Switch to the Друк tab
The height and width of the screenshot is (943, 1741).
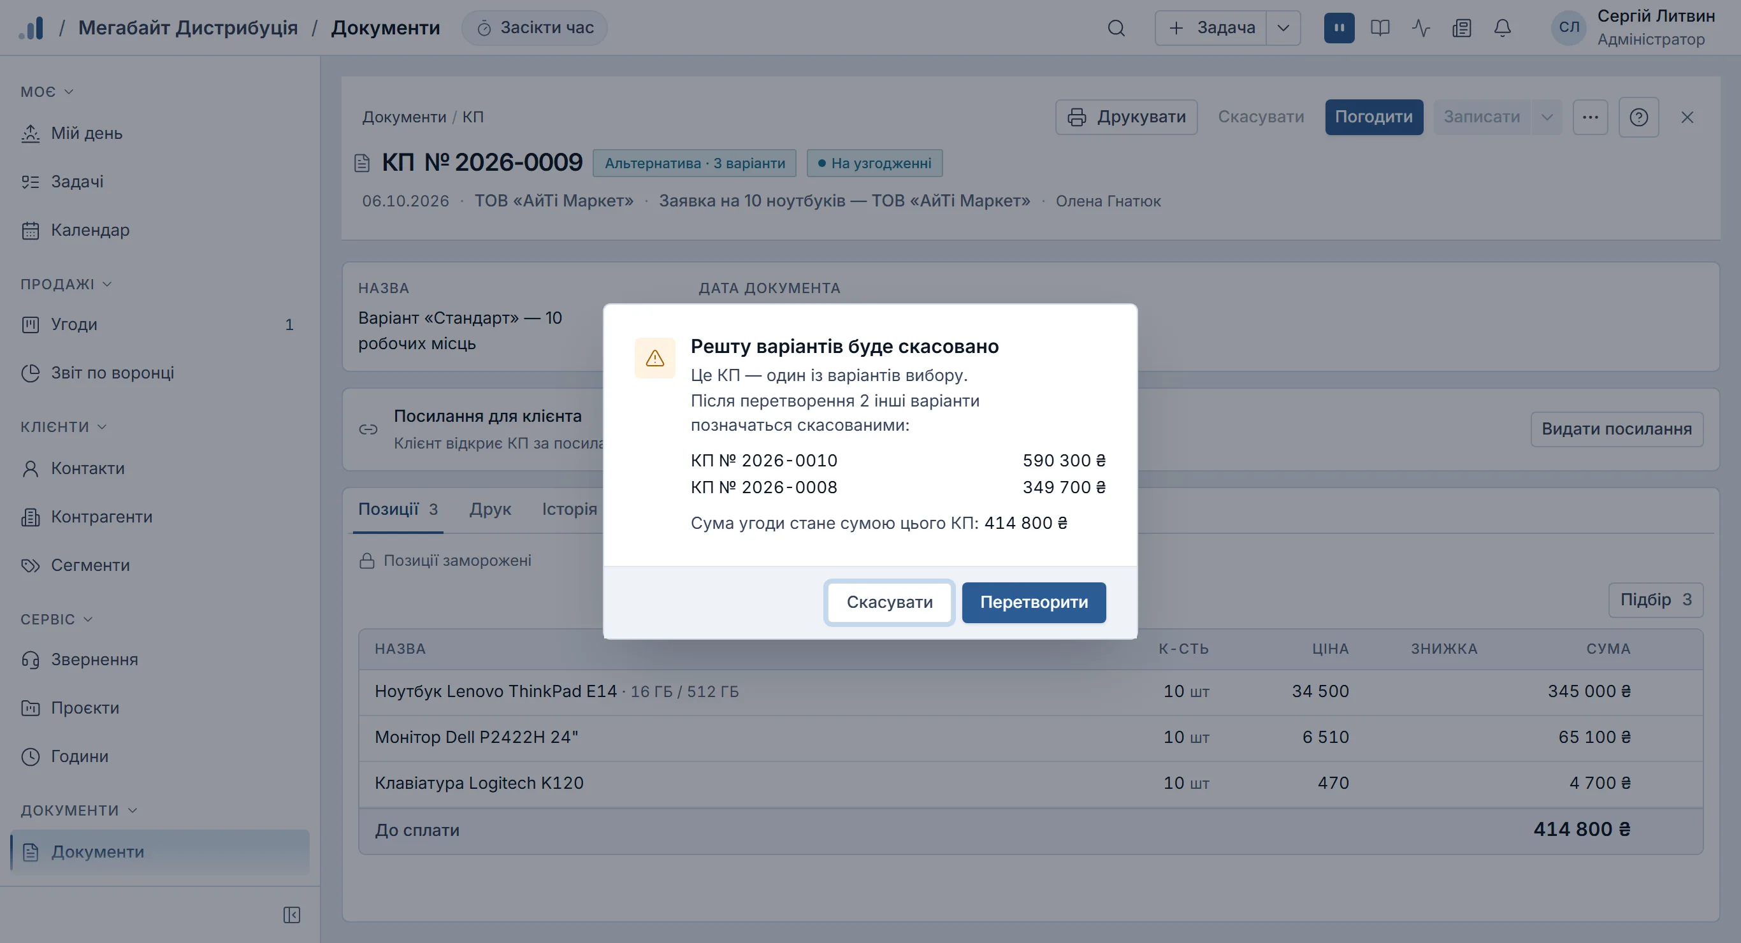point(490,509)
